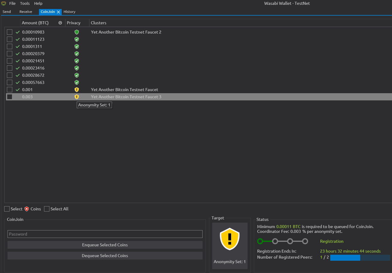Switch to the History tab

tap(70, 12)
